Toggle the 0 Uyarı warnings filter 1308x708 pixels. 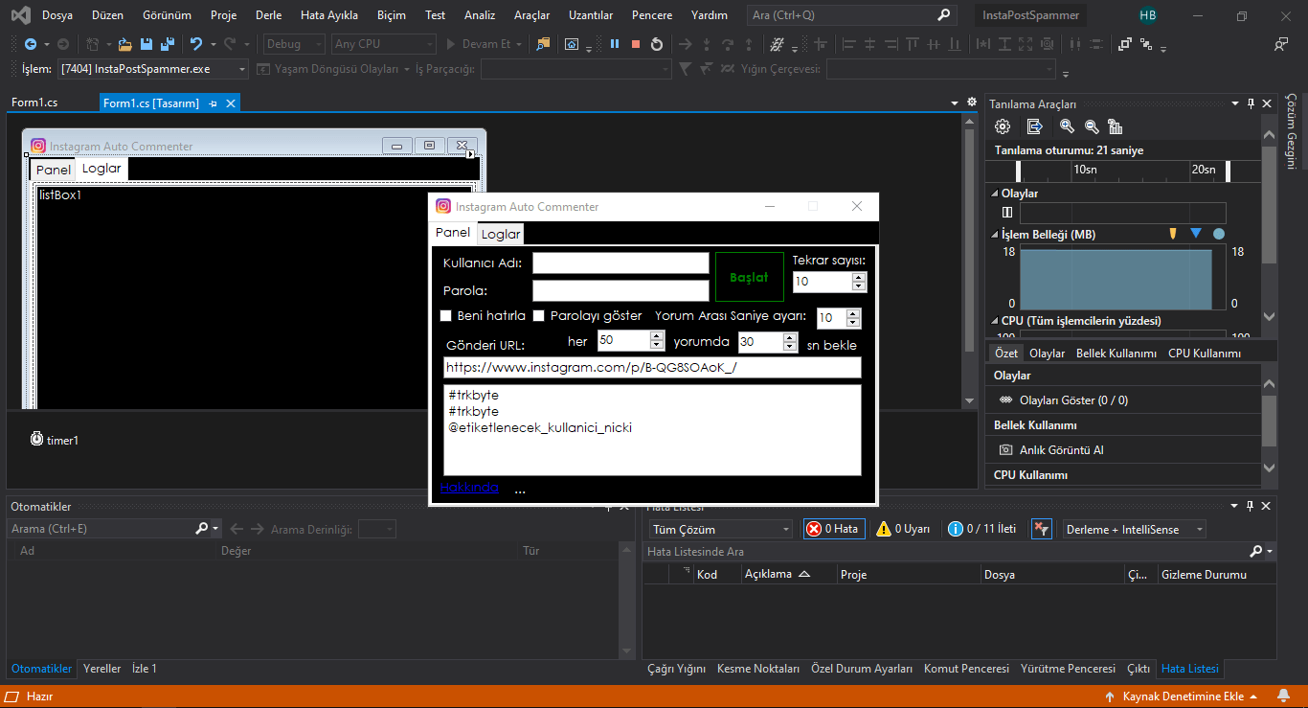click(x=904, y=529)
